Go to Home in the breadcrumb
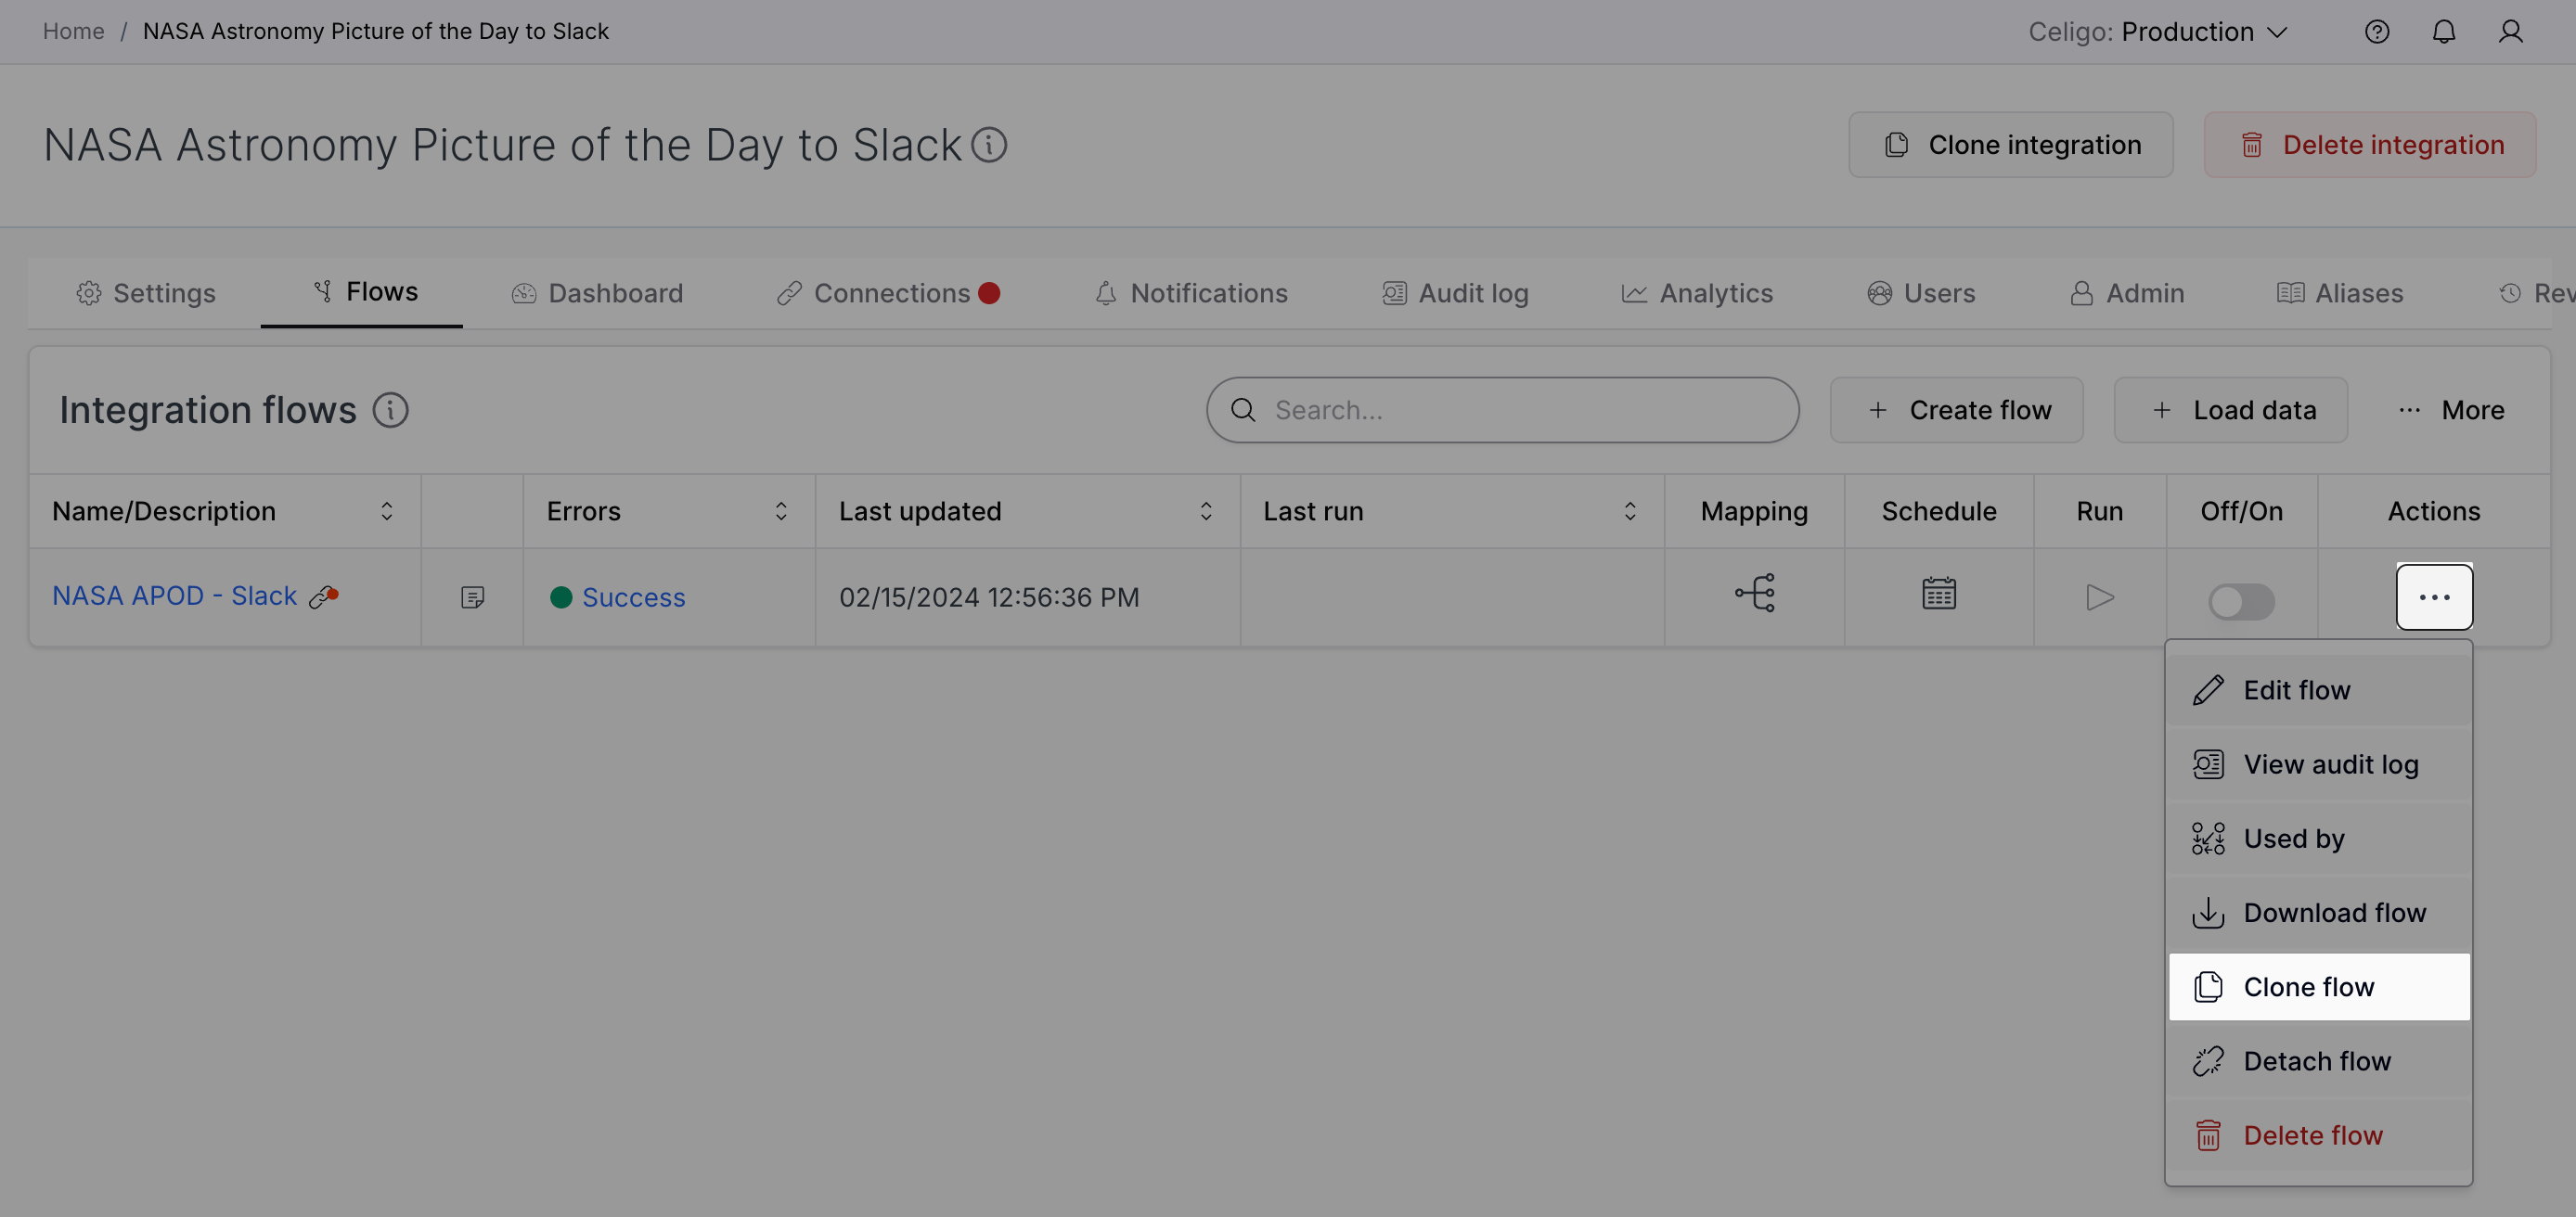Viewport: 2576px width, 1217px height. [x=73, y=32]
